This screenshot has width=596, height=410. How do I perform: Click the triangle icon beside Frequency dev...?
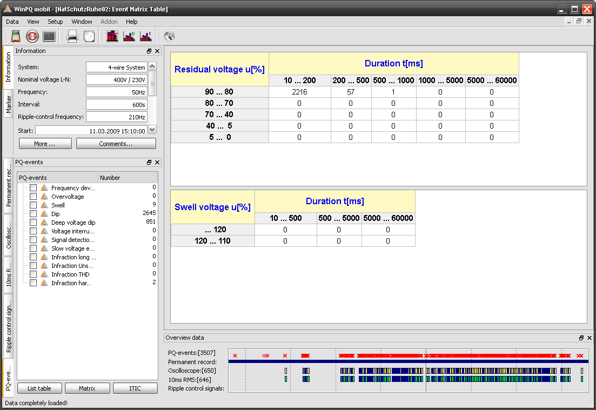[44, 187]
